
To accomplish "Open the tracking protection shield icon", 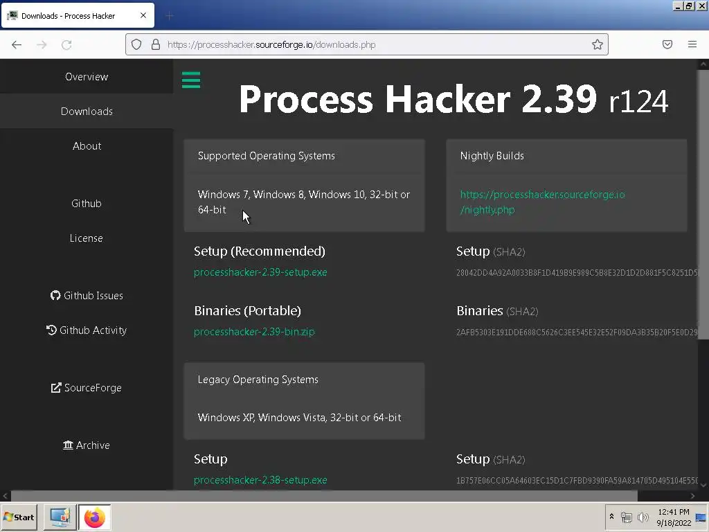I will (x=136, y=44).
